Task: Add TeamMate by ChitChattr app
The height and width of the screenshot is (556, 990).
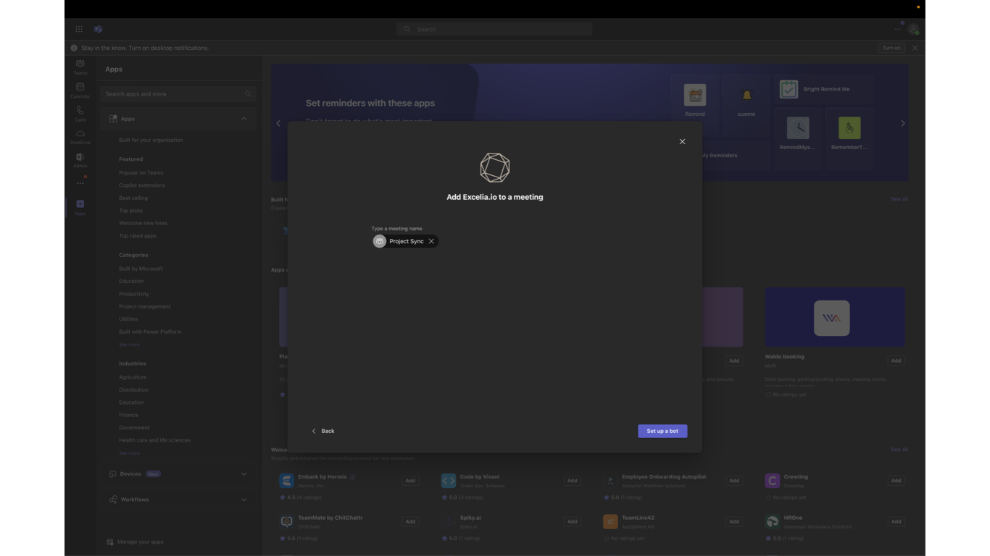Action: pos(410,521)
